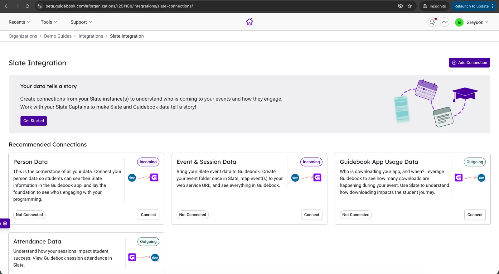Click the Guidebook logo in the Attendance Data card
Image resolution: width=499 pixels, height=274 pixels.
(132, 257)
